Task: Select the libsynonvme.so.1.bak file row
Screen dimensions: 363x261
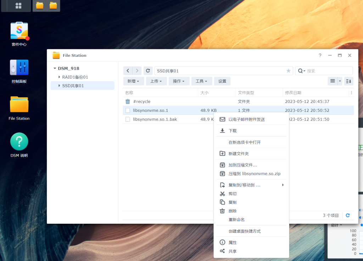Action: 155,119
